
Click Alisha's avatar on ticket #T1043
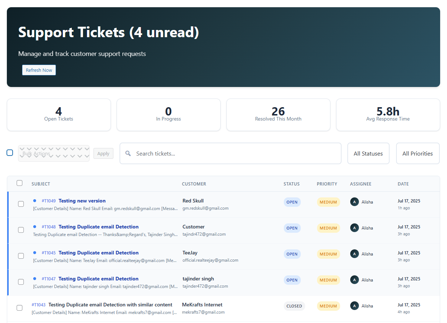point(355,306)
